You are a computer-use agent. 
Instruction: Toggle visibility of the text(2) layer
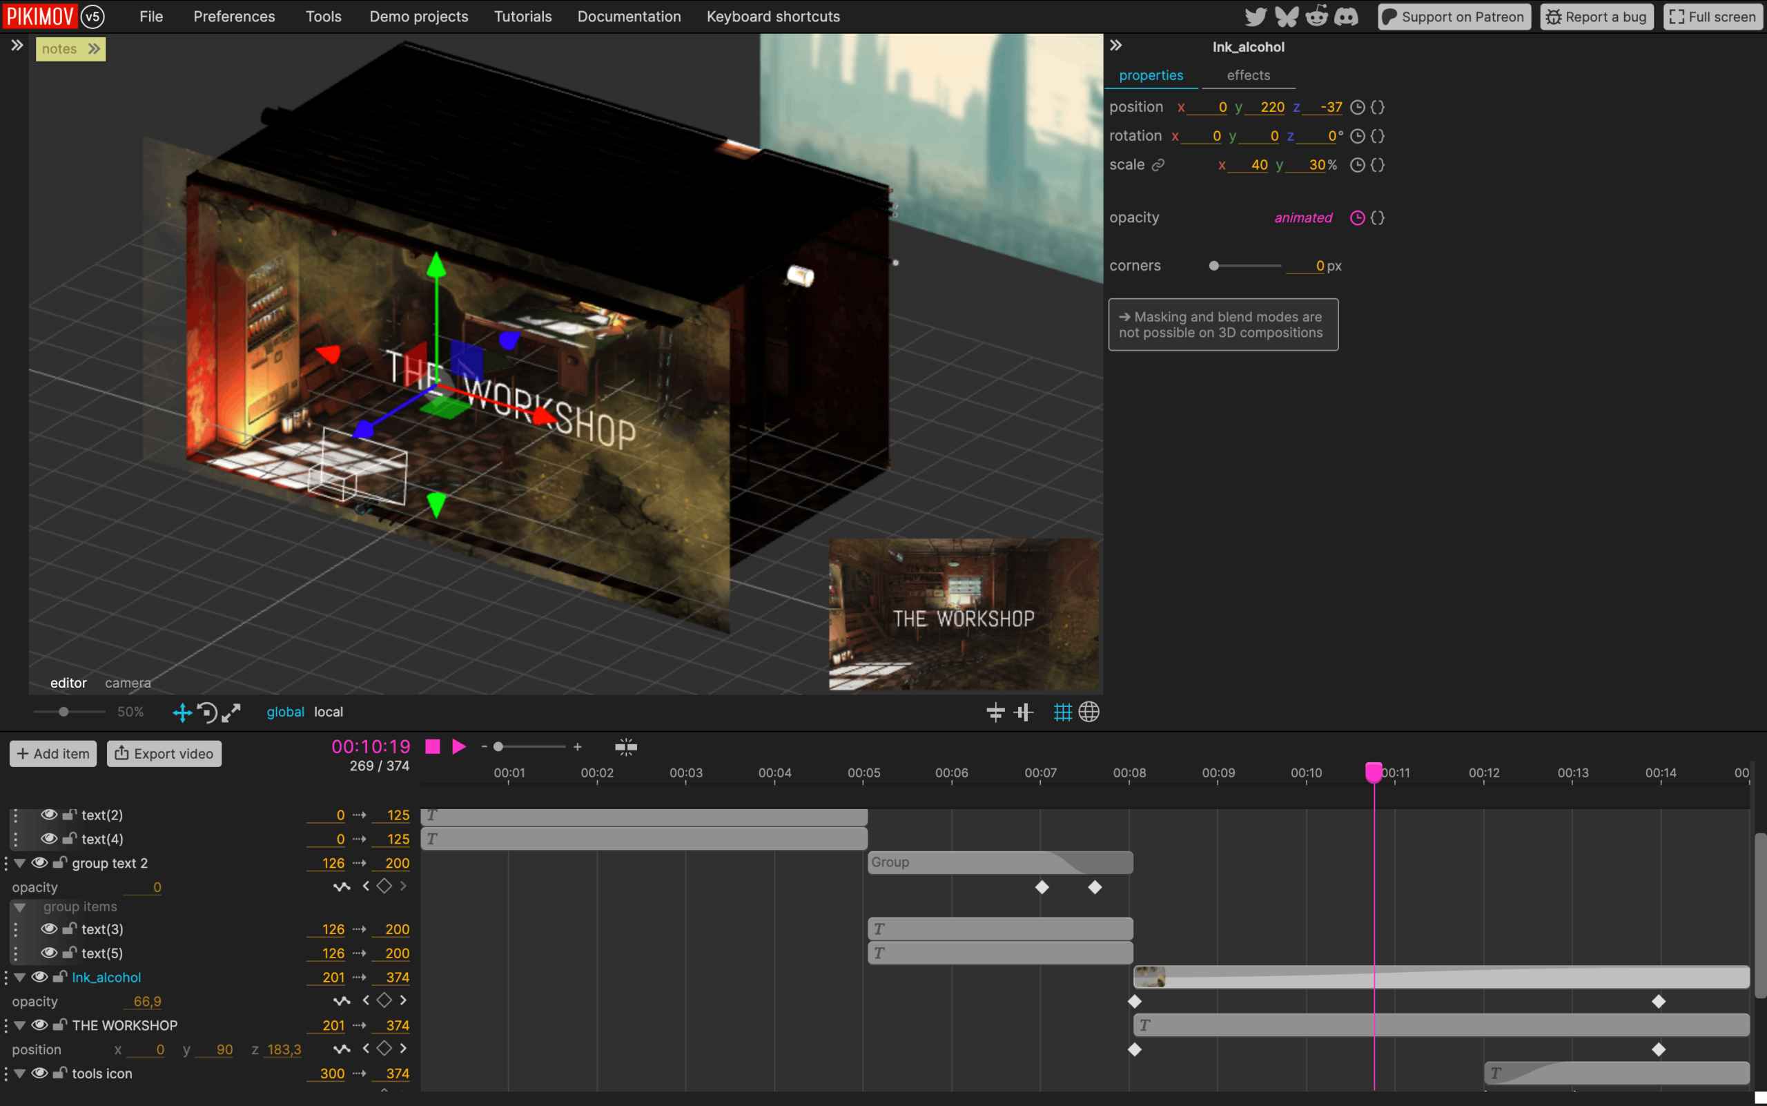click(x=49, y=814)
